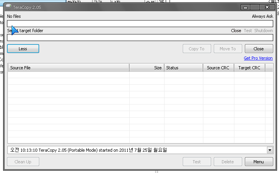Sort by the Source CRC column header
The height and width of the screenshot is (173, 279).
[218, 68]
